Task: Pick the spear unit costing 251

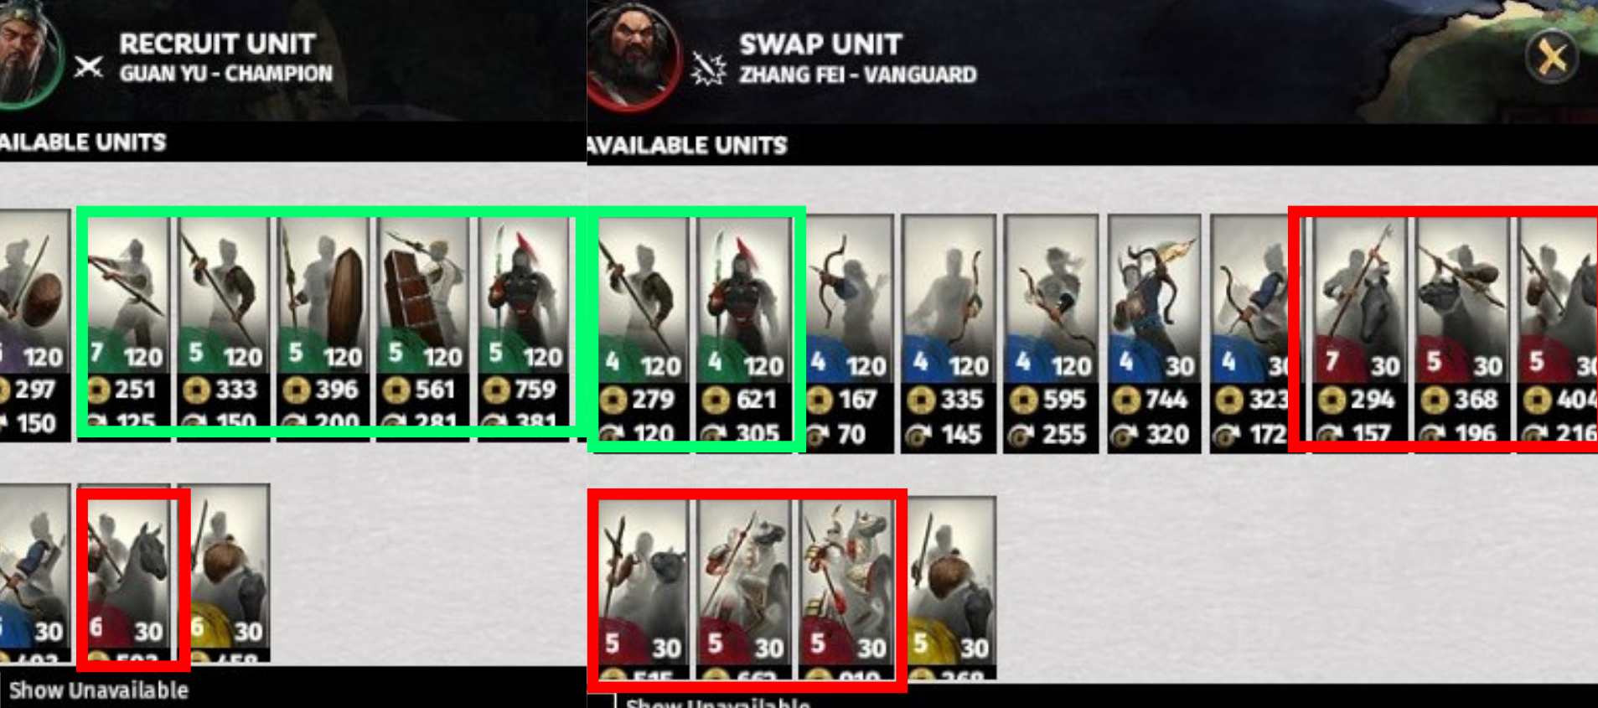Action: [125, 323]
